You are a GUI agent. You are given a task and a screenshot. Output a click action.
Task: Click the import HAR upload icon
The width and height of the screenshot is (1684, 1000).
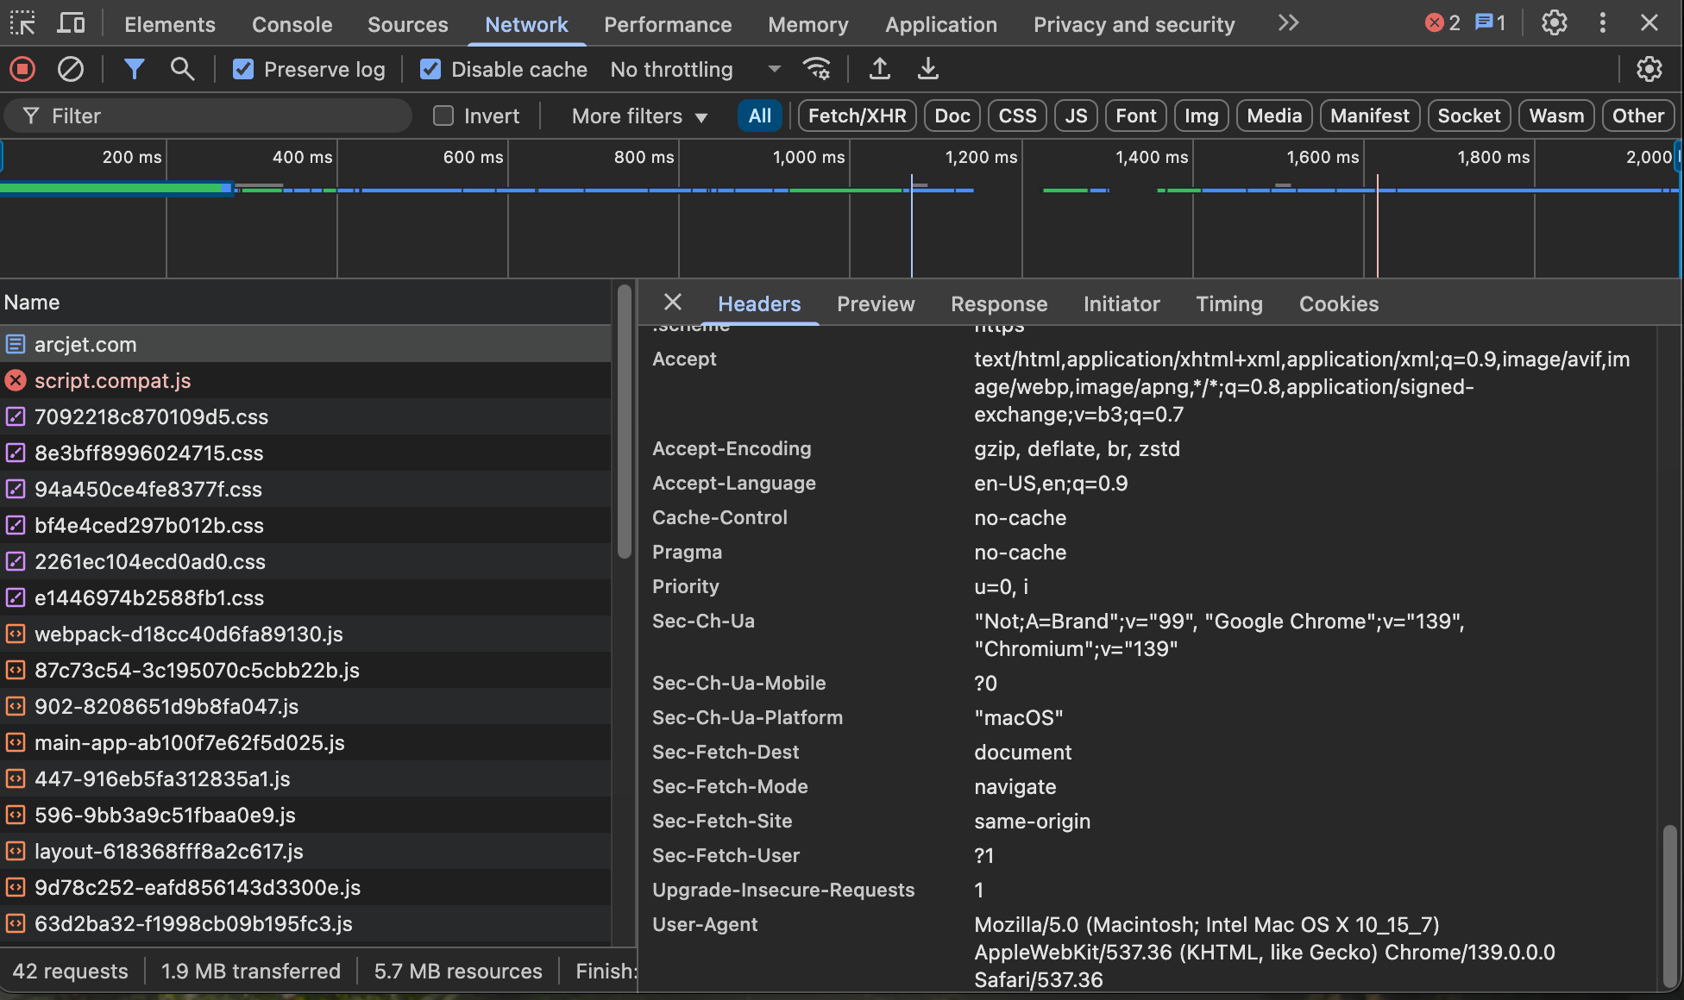[x=879, y=69]
